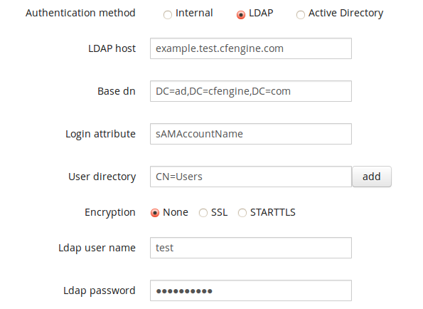Image resolution: width=423 pixels, height=309 pixels.
Task: Click the CN=Users directory field
Action: (x=251, y=177)
